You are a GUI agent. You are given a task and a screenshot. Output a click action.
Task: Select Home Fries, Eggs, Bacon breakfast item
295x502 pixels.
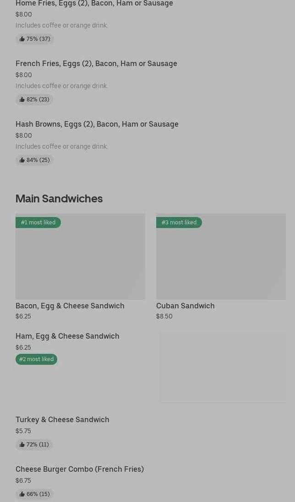click(94, 4)
